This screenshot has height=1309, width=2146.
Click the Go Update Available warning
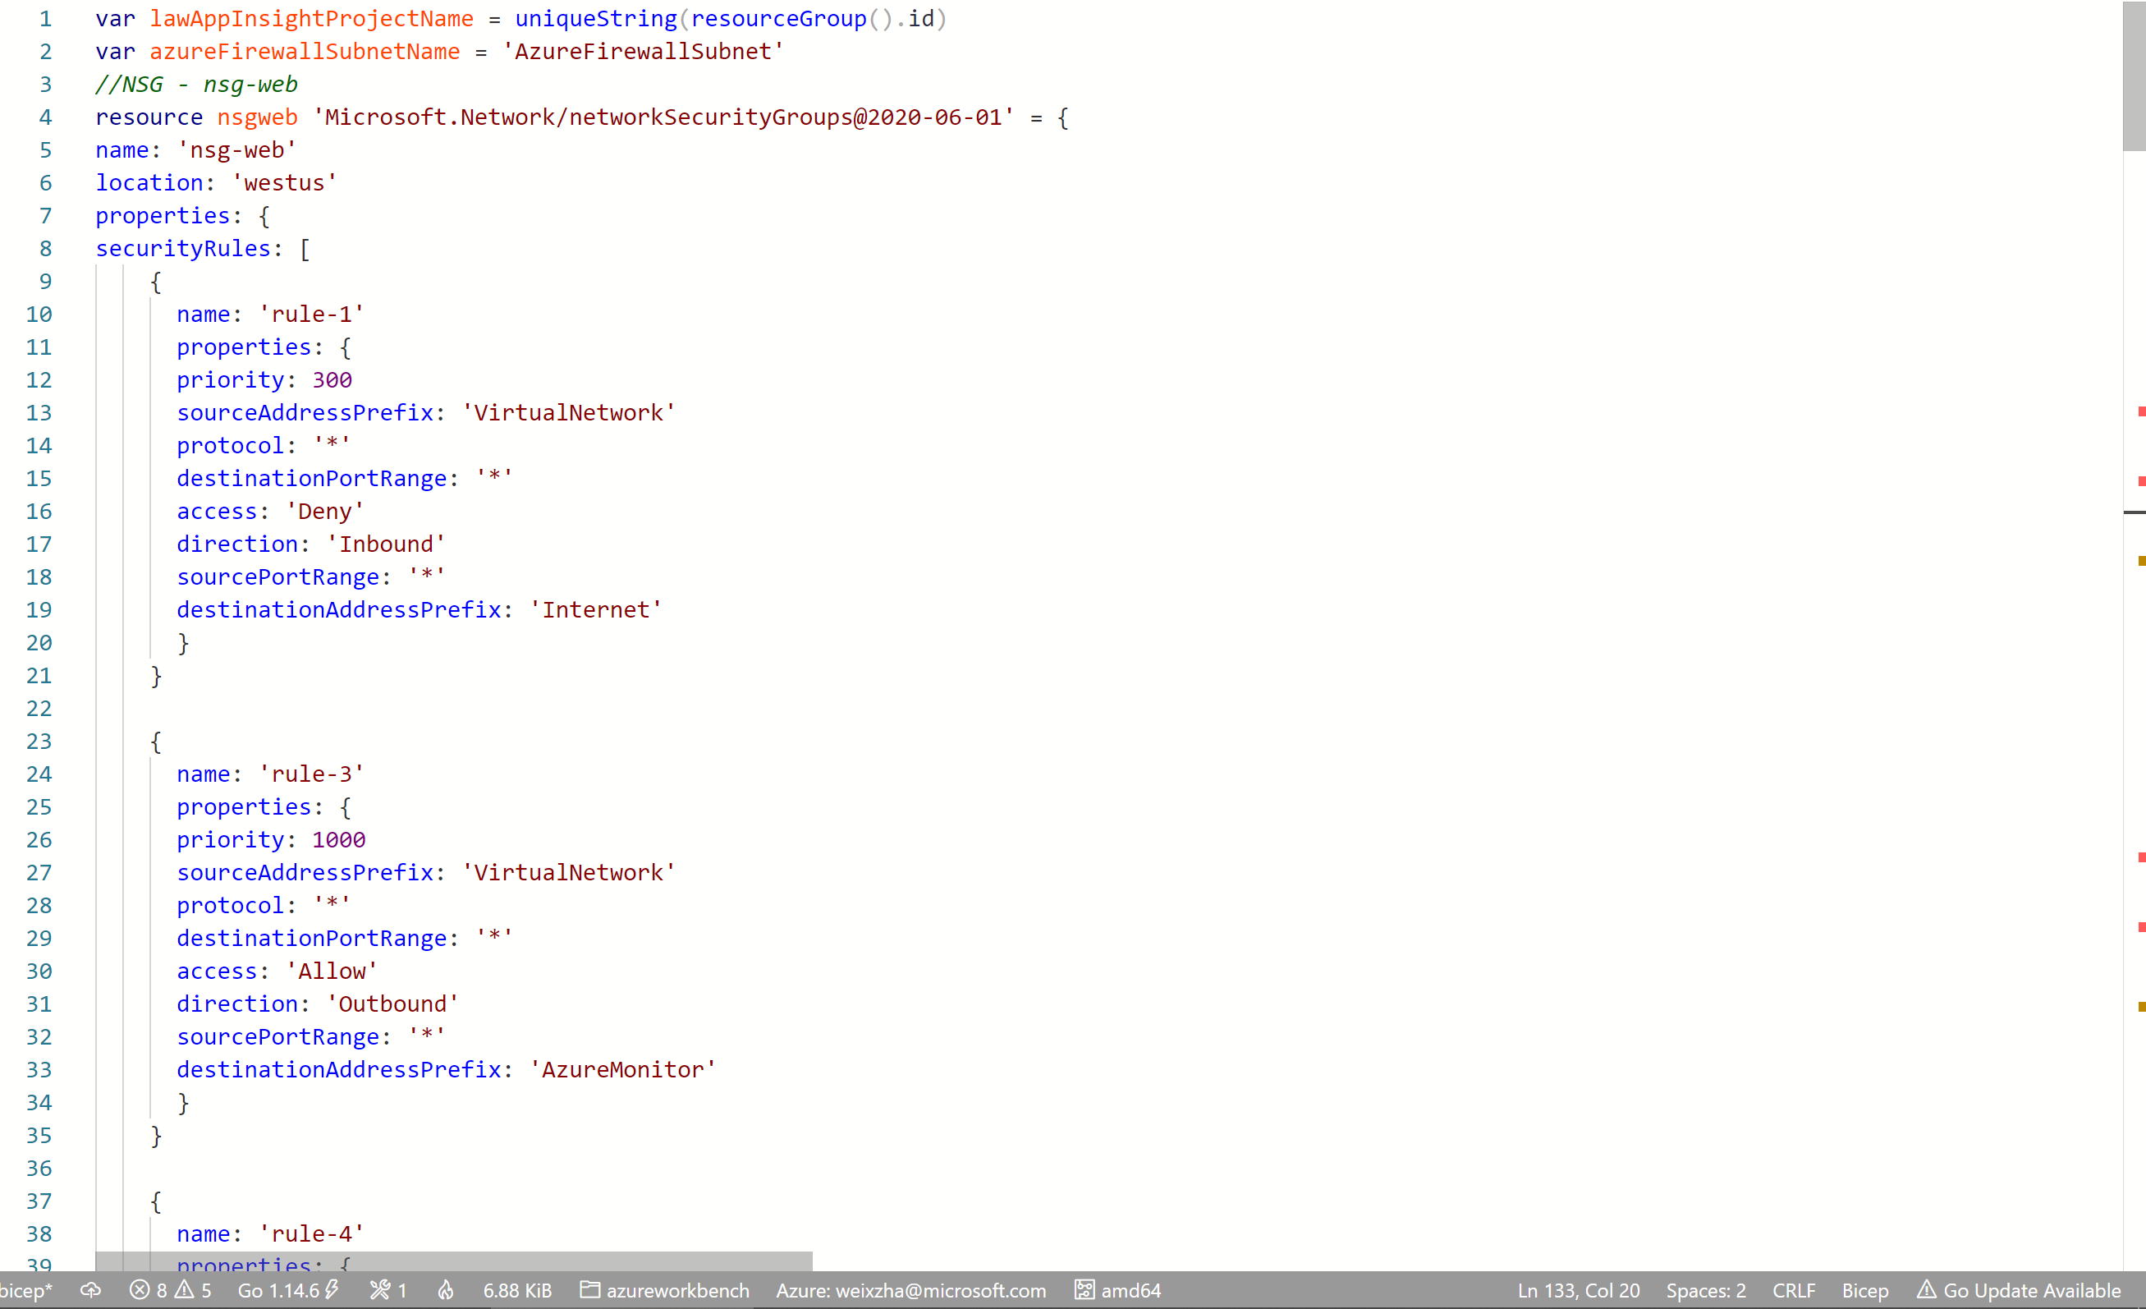tap(2019, 1290)
